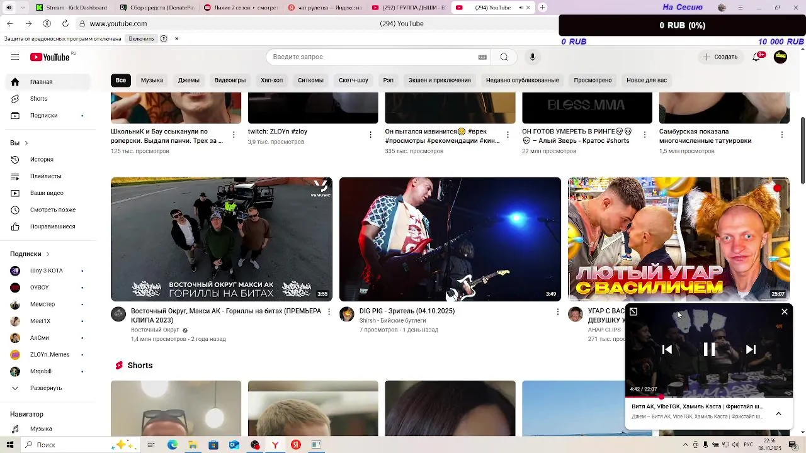Pause the miniplayer video
The width and height of the screenshot is (806, 453).
pyautogui.click(x=709, y=350)
